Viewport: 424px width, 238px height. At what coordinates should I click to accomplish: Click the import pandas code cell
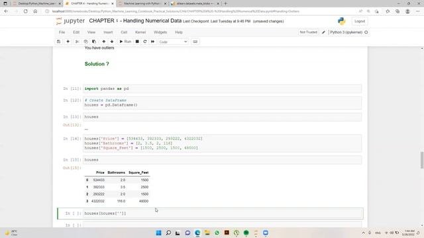coord(223,89)
